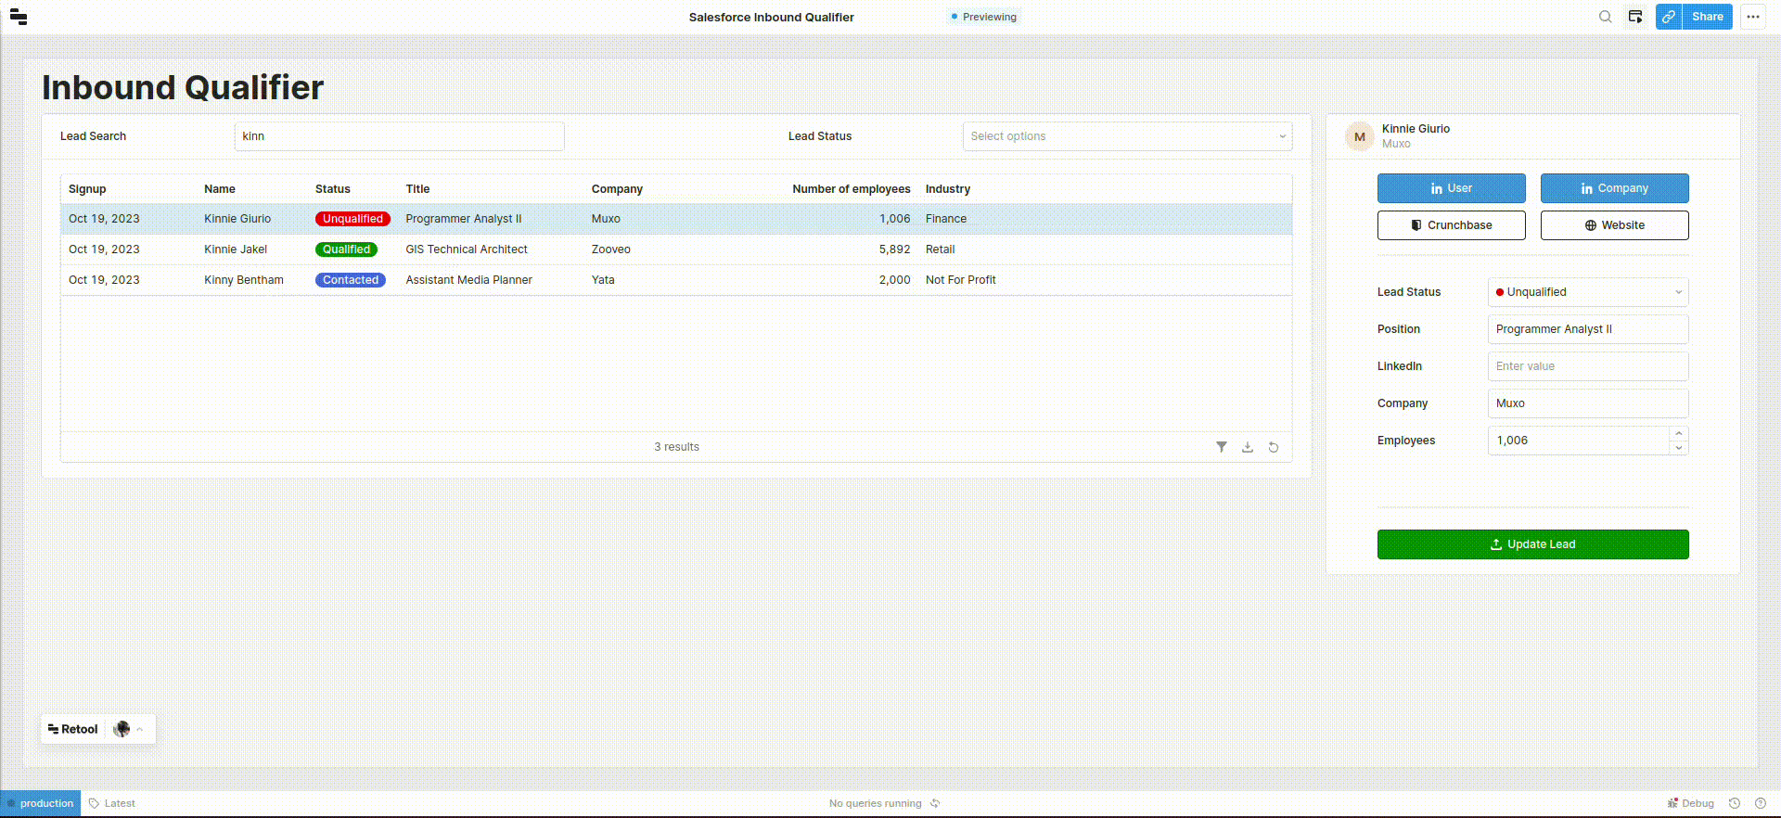This screenshot has width=1781, height=818.
Task: Increase the Employees value with the up arrow
Action: pyautogui.click(x=1678, y=433)
